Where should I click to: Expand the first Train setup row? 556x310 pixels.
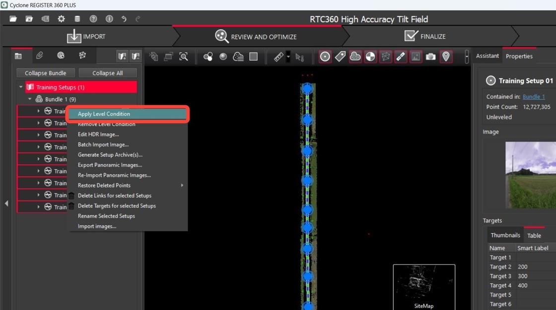click(38, 111)
